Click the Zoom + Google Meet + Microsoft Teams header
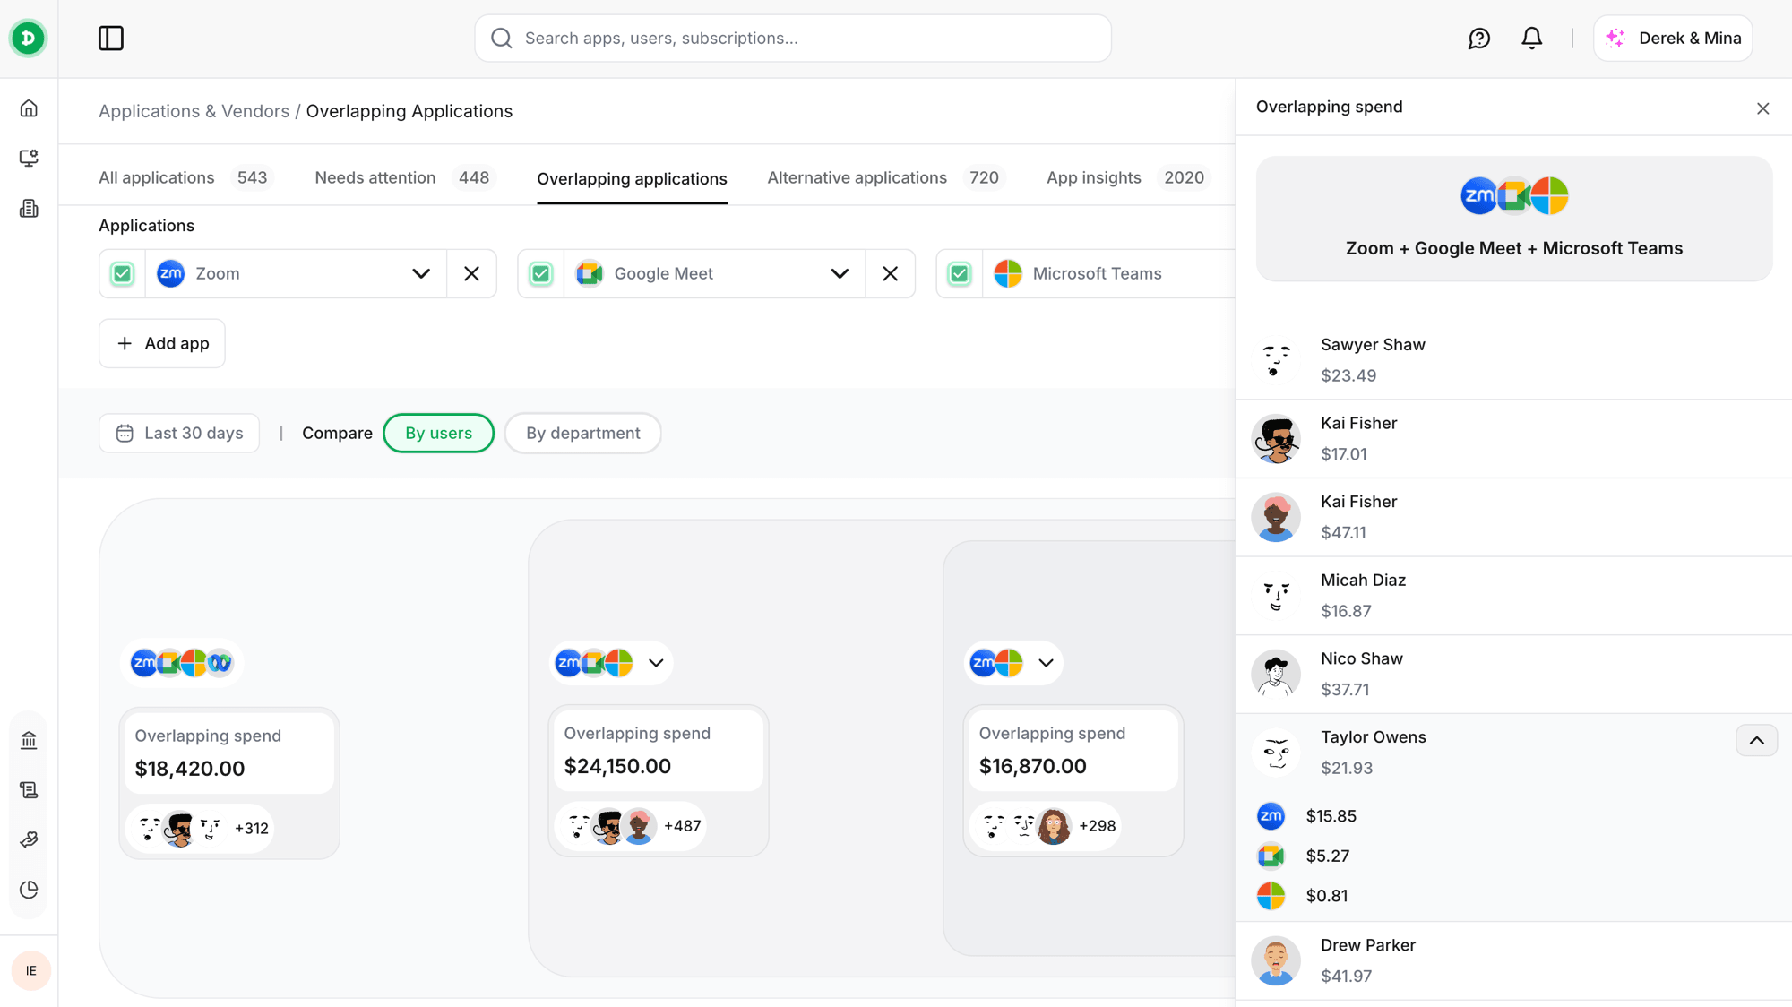This screenshot has height=1007, width=1792. pyautogui.click(x=1513, y=219)
